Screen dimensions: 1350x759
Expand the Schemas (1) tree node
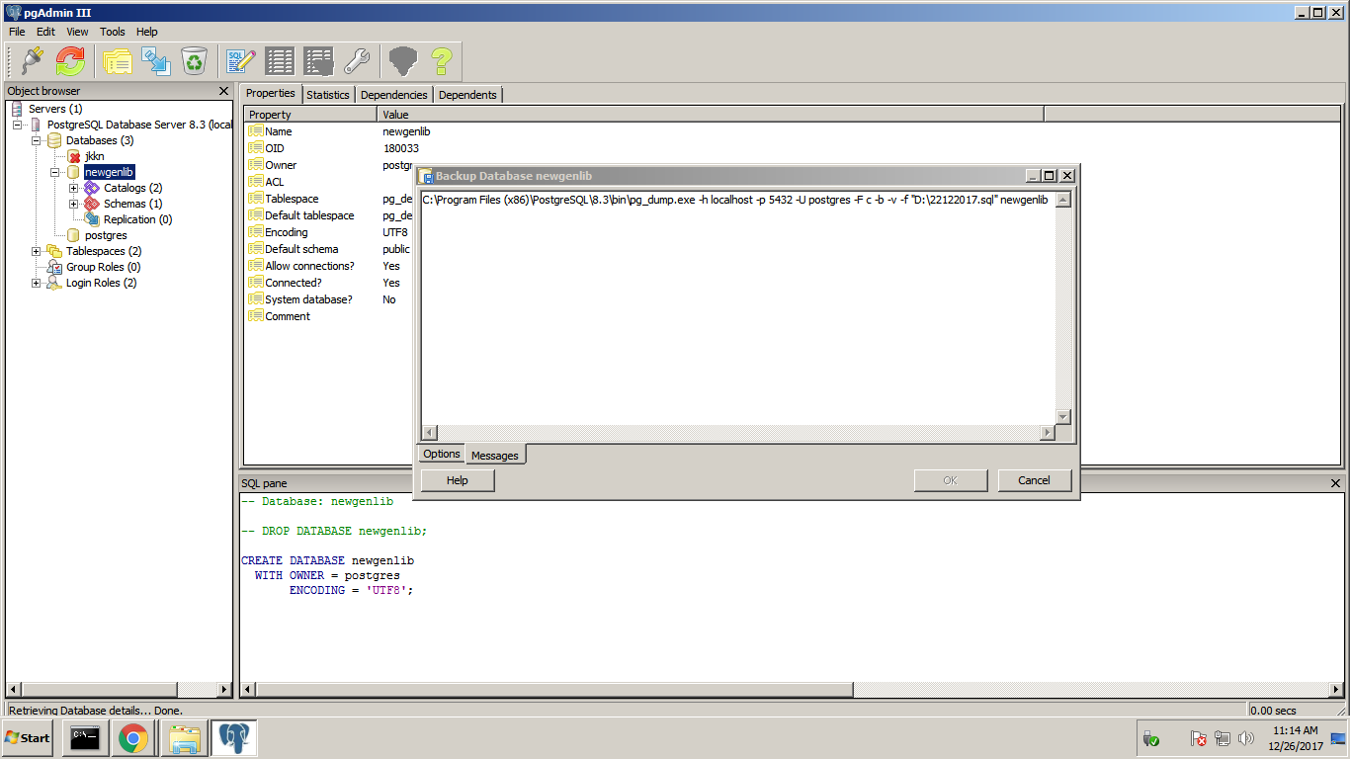(x=74, y=204)
